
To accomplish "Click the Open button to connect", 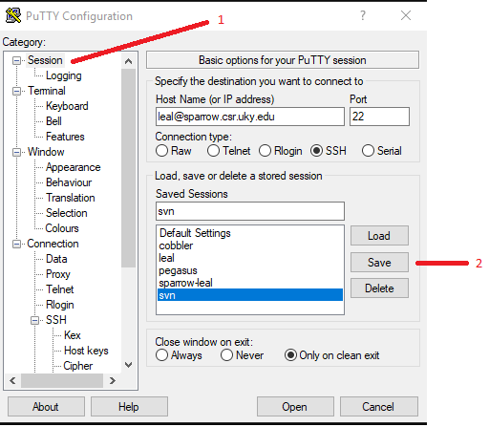I will 295,407.
